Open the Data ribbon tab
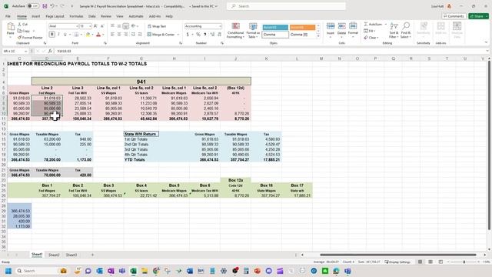The height and width of the screenshot is (277, 492). coord(92,16)
